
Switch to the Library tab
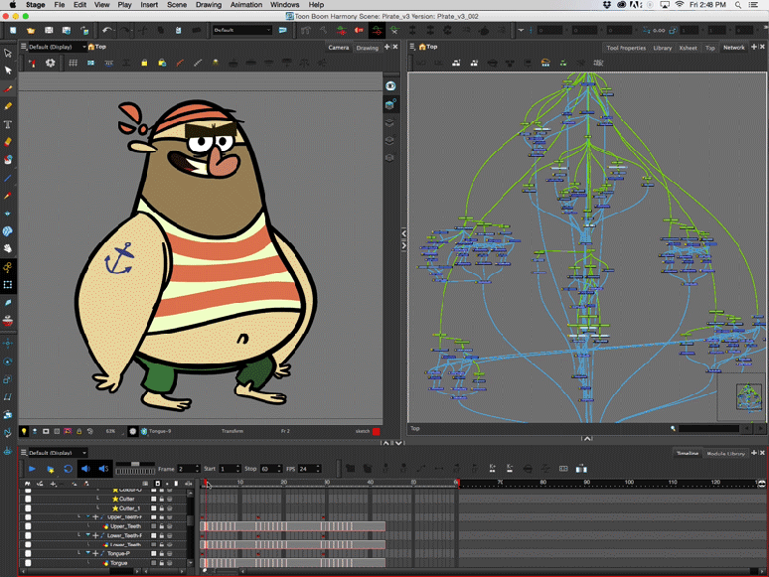click(x=662, y=48)
